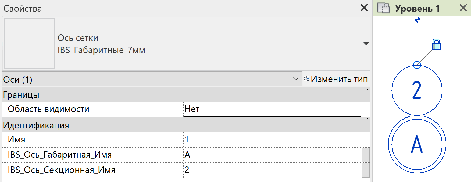Select double-circle bubble labeled A

tap(417, 144)
